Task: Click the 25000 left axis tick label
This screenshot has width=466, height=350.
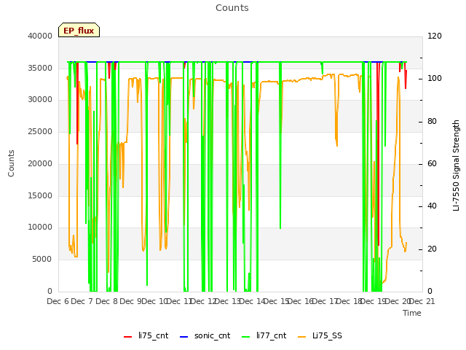Action: point(40,131)
